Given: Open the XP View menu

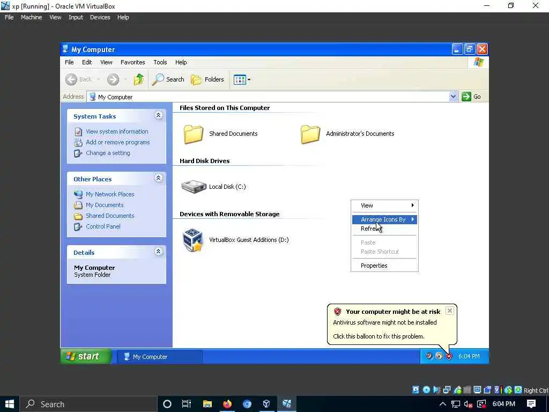Looking at the screenshot, I should pos(106,62).
